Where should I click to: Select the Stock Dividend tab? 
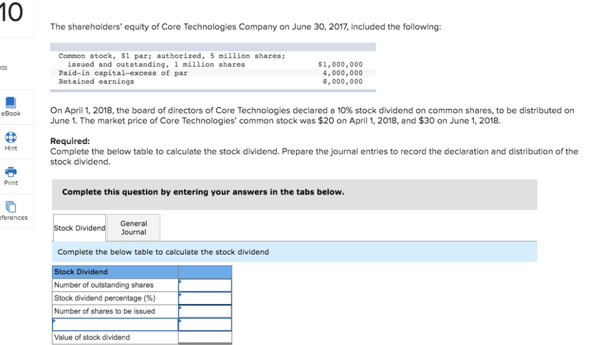(x=79, y=228)
